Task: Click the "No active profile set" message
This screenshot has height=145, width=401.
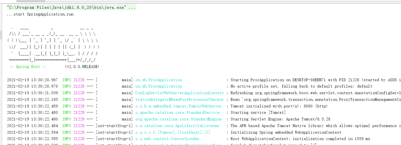Action: click(301, 87)
